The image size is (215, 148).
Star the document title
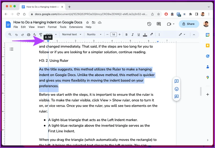click(88, 22)
